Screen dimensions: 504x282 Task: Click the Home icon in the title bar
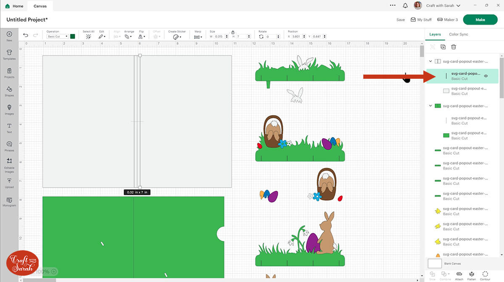point(8,6)
